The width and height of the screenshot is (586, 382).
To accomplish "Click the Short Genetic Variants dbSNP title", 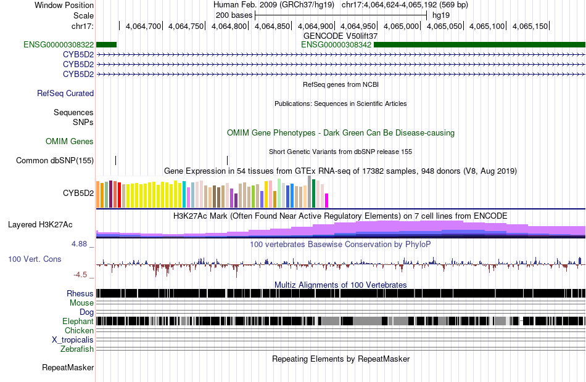I will 340,152.
